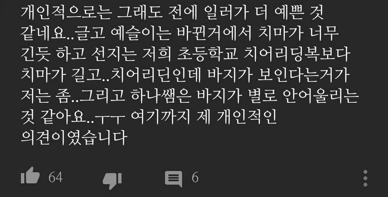The height and width of the screenshot is (197, 388).
Task: Click the word 보인다는거가 in the comment
Action: click(x=304, y=75)
